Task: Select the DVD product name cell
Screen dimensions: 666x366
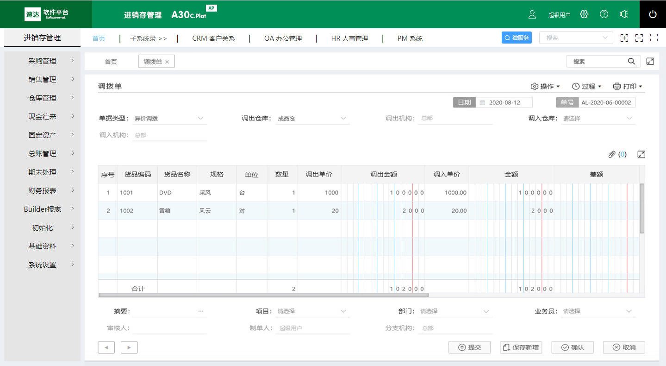Action: (177, 193)
